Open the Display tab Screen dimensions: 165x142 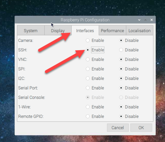click(x=58, y=31)
